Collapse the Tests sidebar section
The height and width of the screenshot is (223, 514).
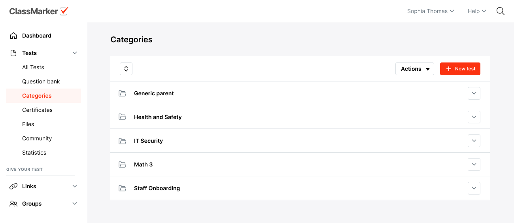click(75, 53)
